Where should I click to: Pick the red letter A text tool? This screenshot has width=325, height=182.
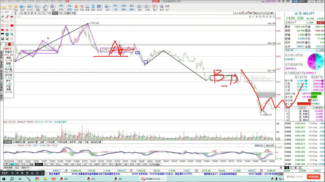7,30
